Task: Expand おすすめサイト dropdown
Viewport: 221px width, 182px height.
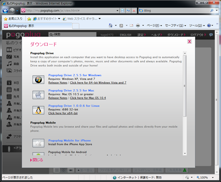Action: (x=59, y=19)
